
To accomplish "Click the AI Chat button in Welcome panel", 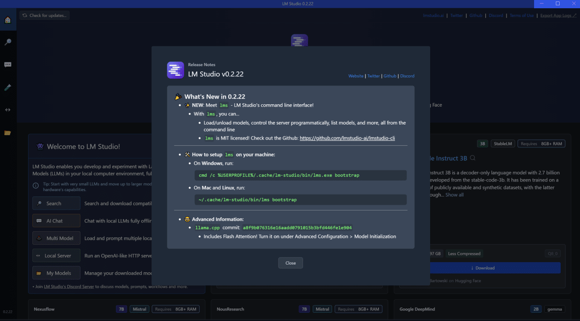I will [56, 221].
